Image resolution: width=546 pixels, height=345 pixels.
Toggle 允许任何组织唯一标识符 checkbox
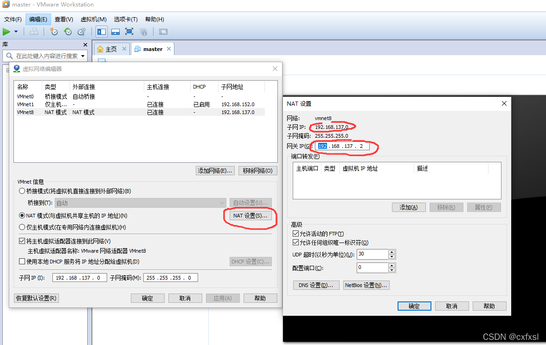click(x=295, y=243)
